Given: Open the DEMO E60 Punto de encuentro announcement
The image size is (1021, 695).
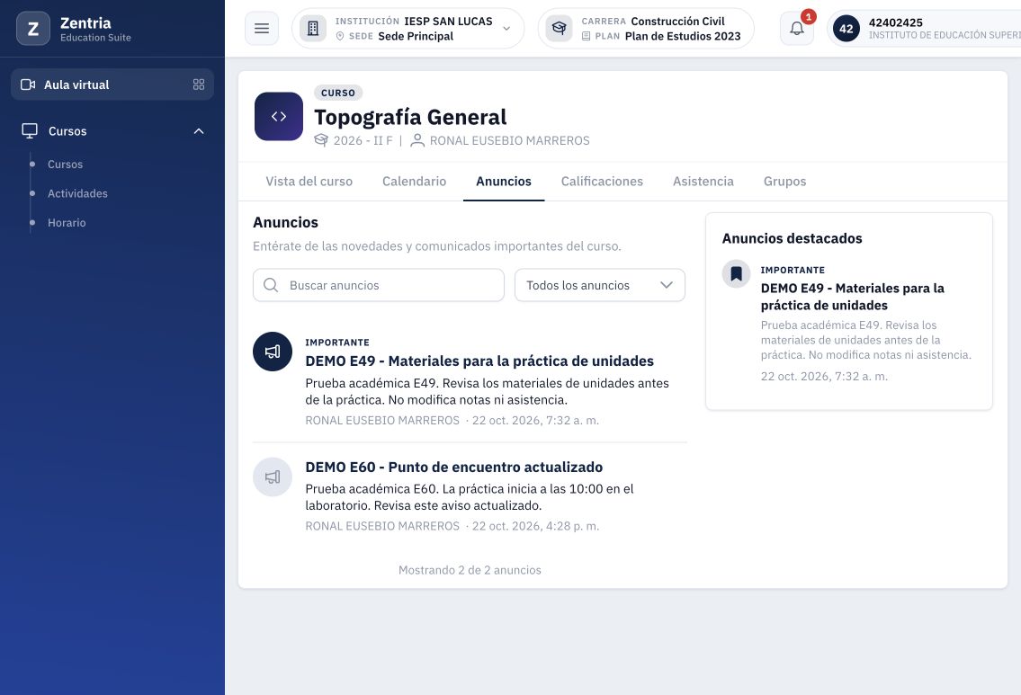Looking at the screenshot, I should click(x=454, y=468).
